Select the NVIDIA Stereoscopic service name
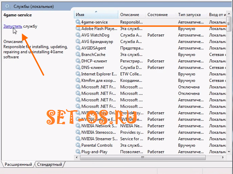The image size is (233, 174). click(98, 132)
